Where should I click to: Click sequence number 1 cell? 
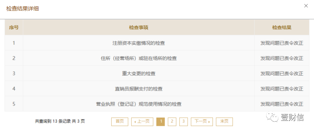pos(14,43)
